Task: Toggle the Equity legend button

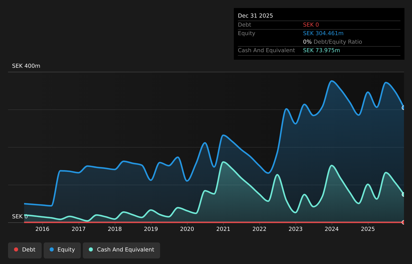Action: 62,250
